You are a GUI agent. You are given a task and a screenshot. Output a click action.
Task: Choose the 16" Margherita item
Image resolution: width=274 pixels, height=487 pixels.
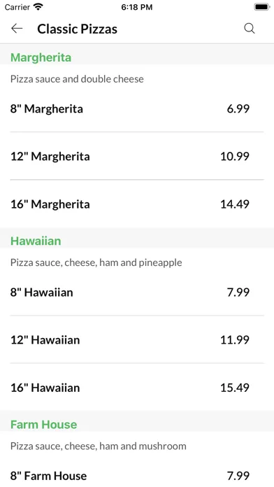tap(137, 204)
